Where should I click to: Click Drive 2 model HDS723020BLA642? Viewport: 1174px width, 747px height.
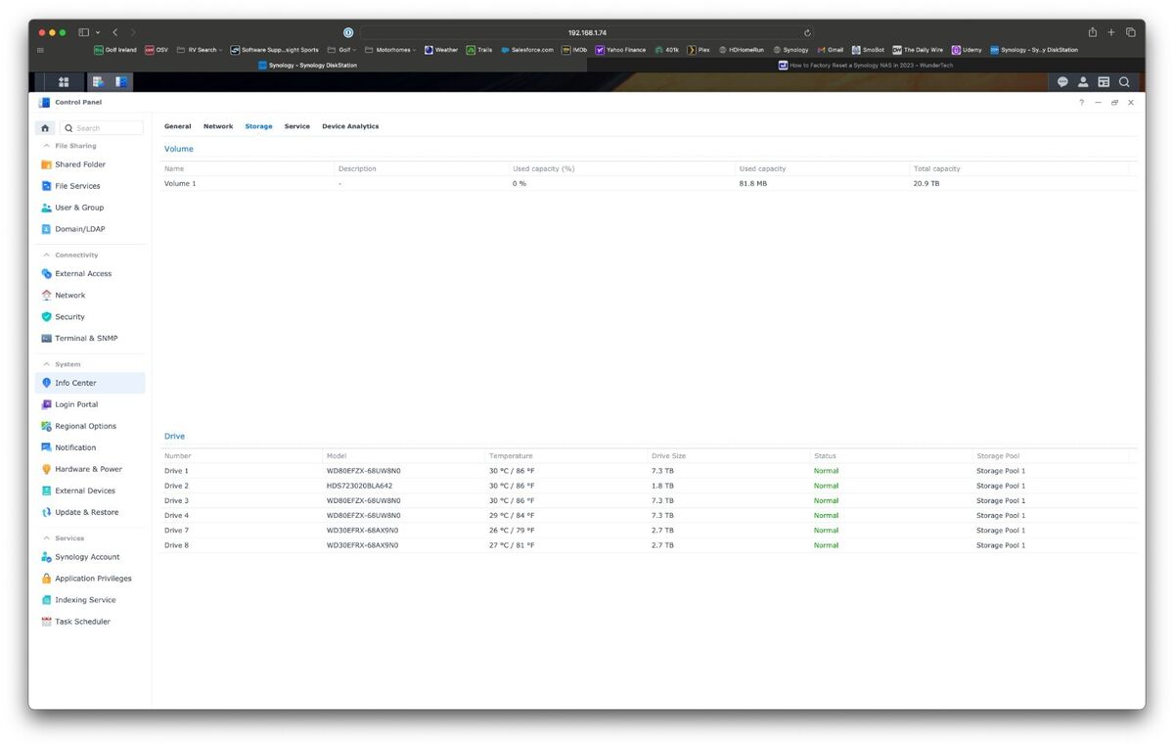(359, 486)
